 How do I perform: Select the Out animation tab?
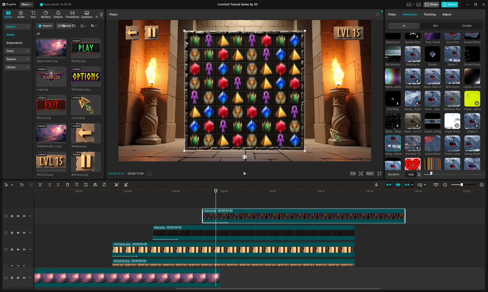coord(435,26)
